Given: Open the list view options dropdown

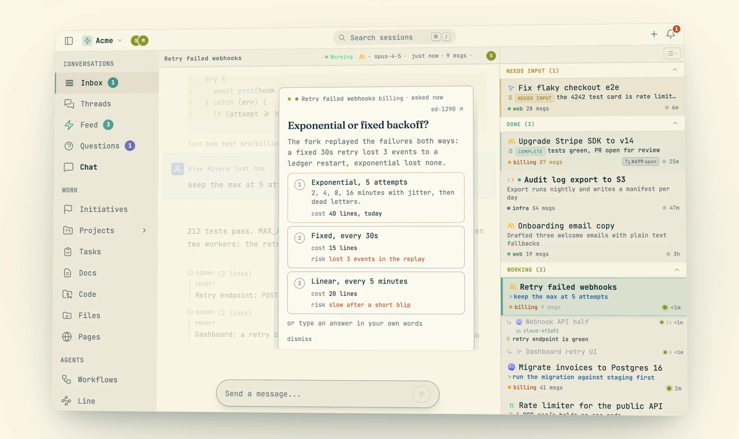Looking at the screenshot, I should (x=672, y=53).
